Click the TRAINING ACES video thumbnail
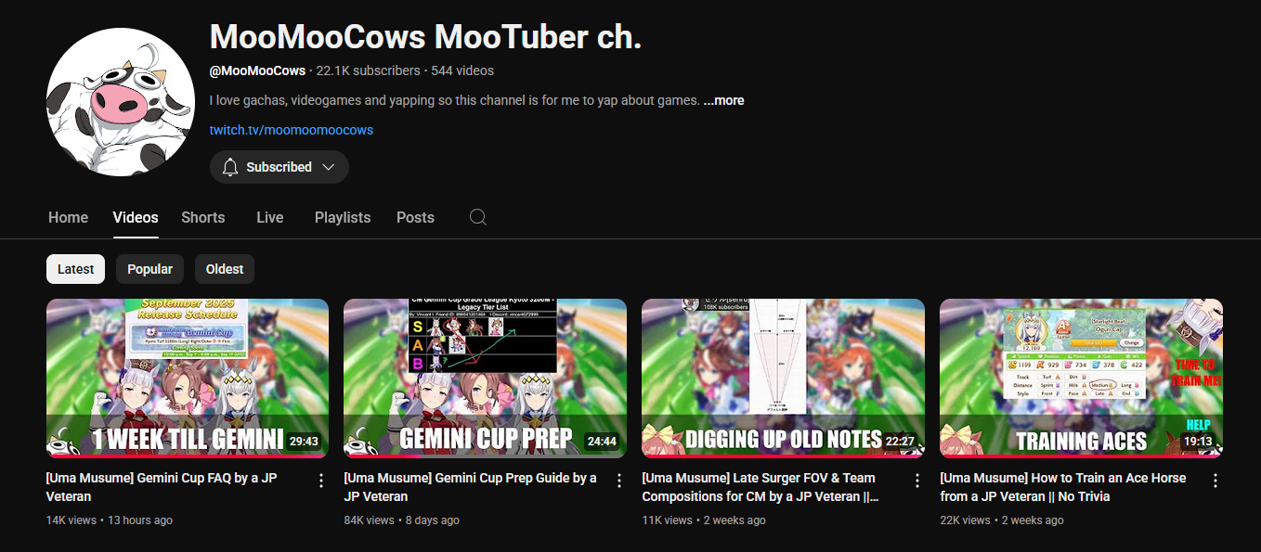Image resolution: width=1261 pixels, height=552 pixels. (x=1081, y=378)
